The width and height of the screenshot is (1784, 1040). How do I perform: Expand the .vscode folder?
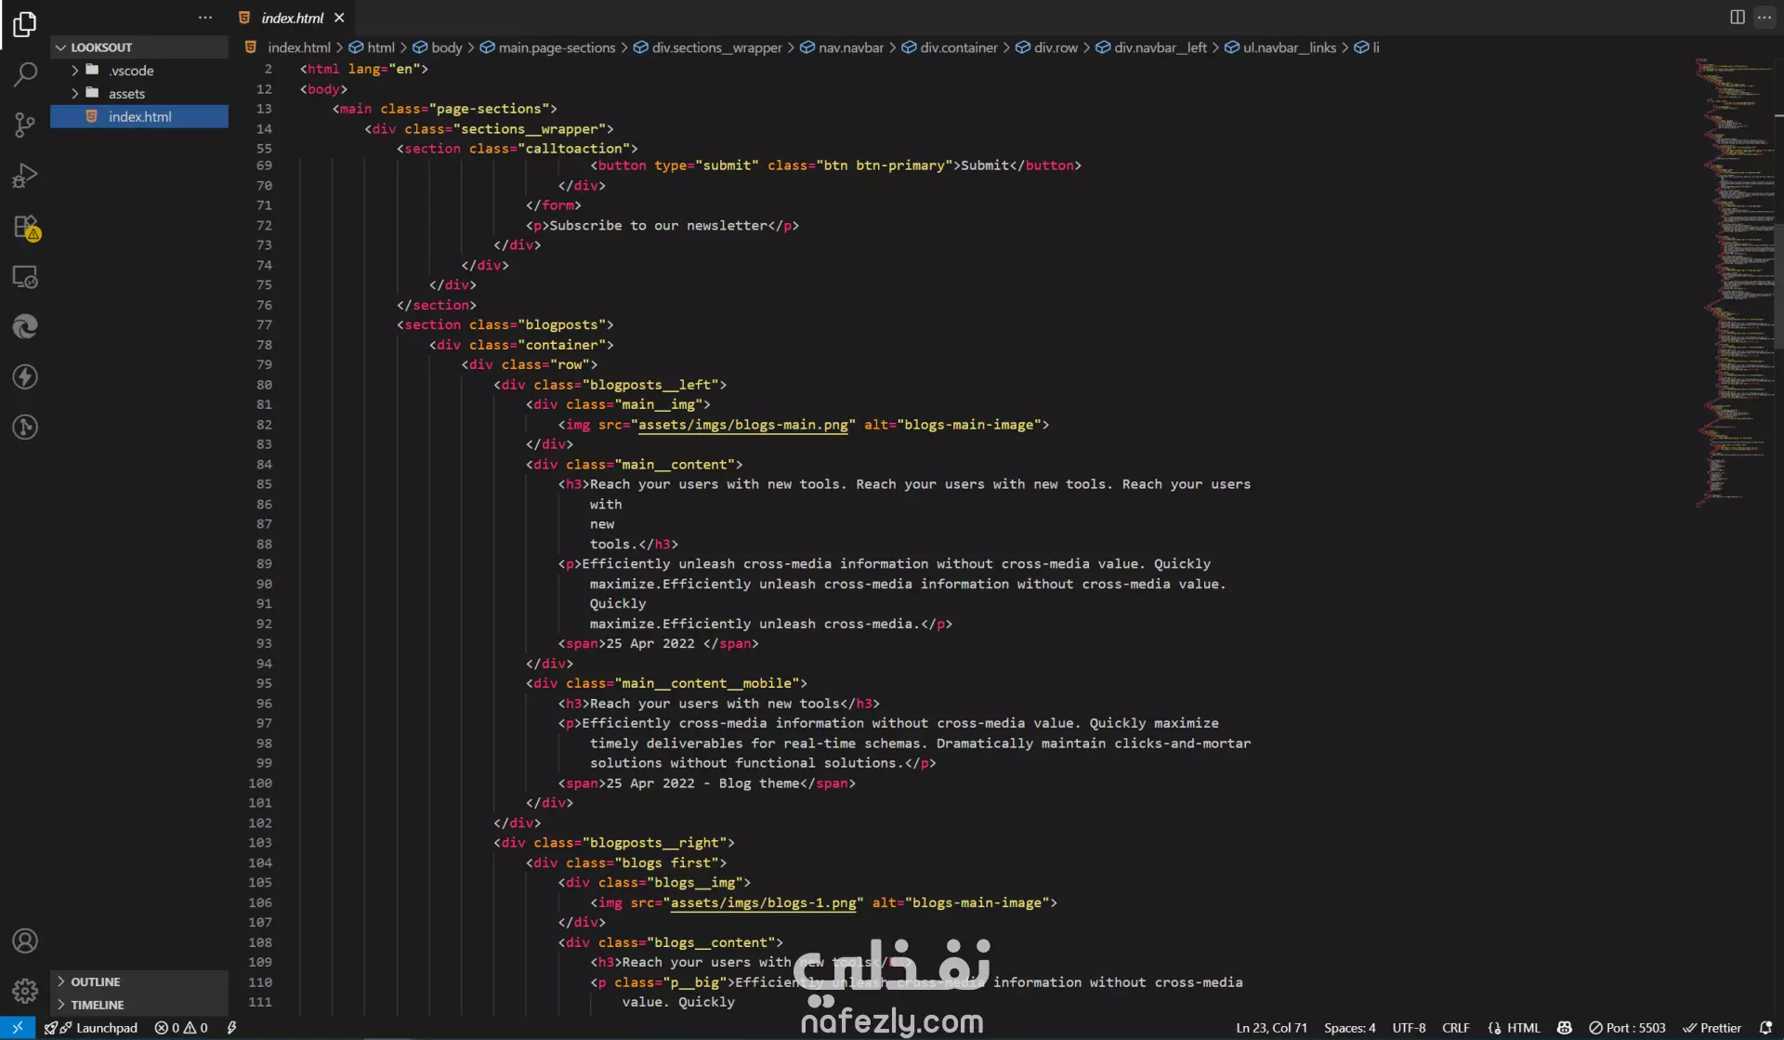(131, 71)
